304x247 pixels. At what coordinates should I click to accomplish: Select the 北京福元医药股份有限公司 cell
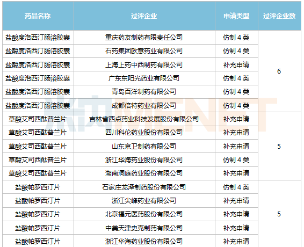point(144,214)
